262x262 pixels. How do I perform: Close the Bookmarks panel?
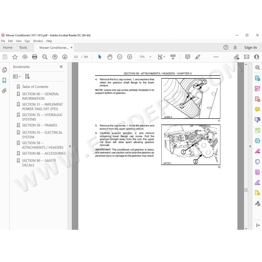click(61, 67)
